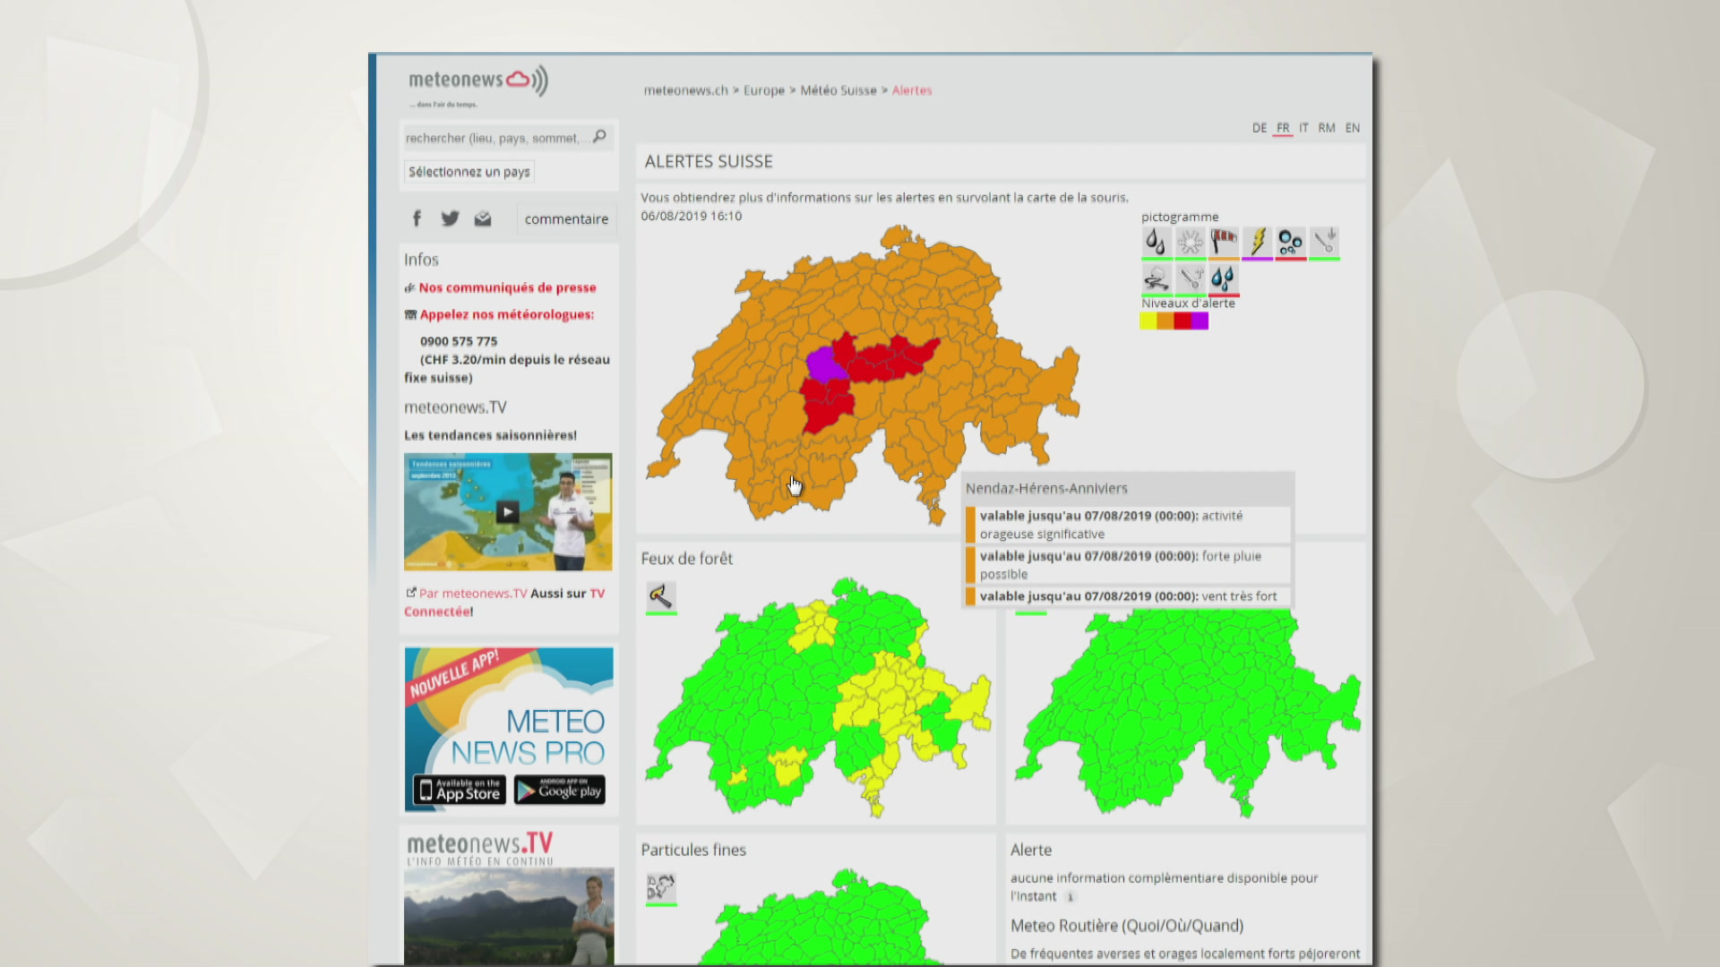Click the purple alert level swatch
This screenshot has height=967, width=1720.
[x=1200, y=321]
